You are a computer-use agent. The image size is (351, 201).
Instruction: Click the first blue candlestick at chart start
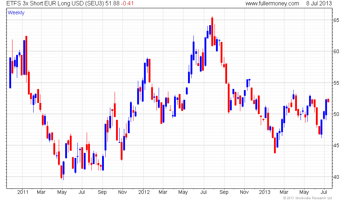[10, 73]
